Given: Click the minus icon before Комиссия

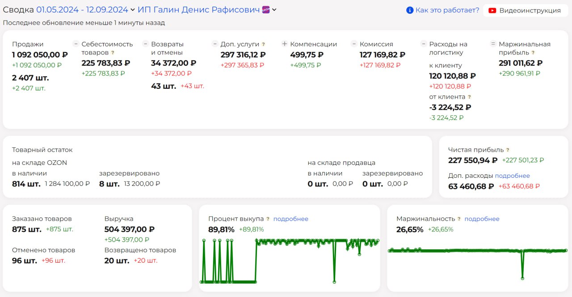Looking at the screenshot, I should [354, 44].
